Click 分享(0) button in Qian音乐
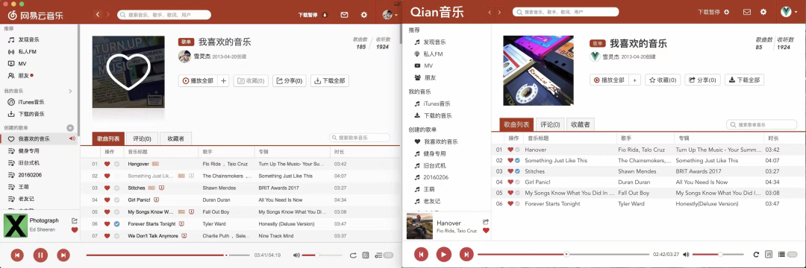 (x=703, y=80)
